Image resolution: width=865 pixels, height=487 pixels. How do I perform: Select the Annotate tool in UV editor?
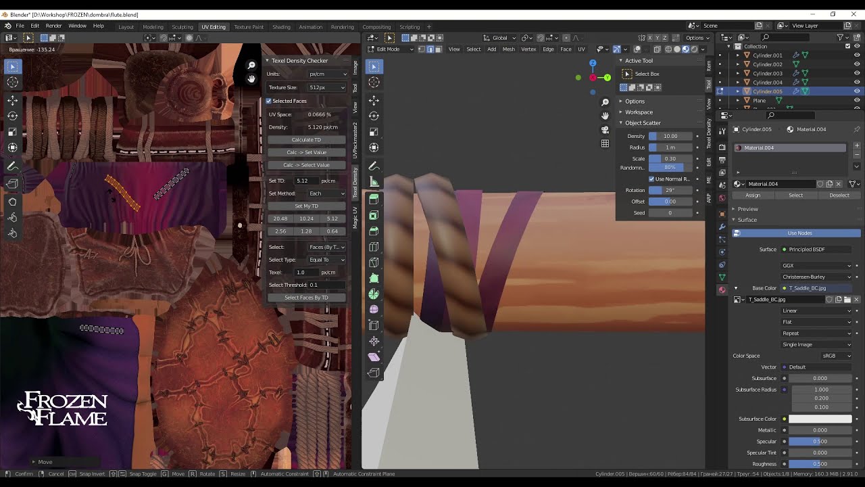click(13, 166)
